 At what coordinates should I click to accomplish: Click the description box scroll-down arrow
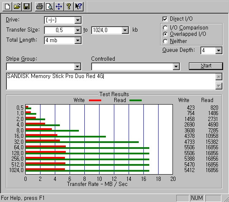[x=219, y=86]
